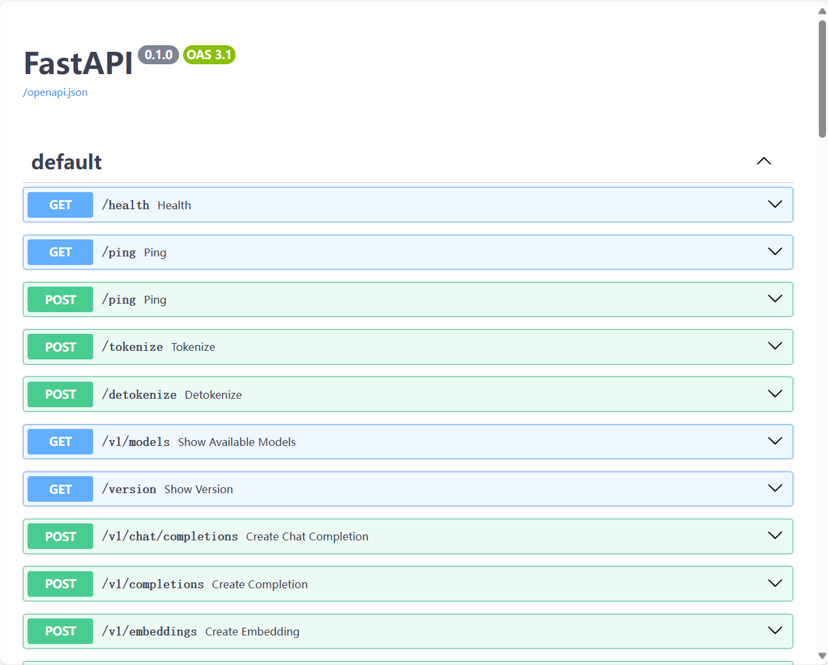
Task: Expand GET /ping endpoint chevron
Action: click(775, 252)
